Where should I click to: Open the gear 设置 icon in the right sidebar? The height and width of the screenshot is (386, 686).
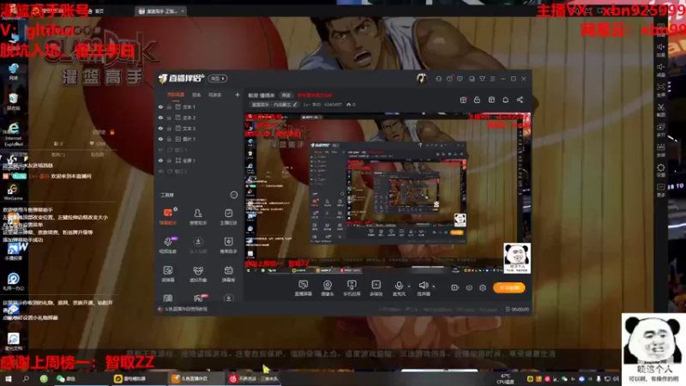pos(660,170)
